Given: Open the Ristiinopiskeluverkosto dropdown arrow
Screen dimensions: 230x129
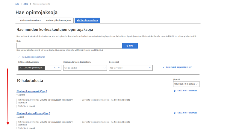Looking at the screenshot, I should (x=59, y=68).
